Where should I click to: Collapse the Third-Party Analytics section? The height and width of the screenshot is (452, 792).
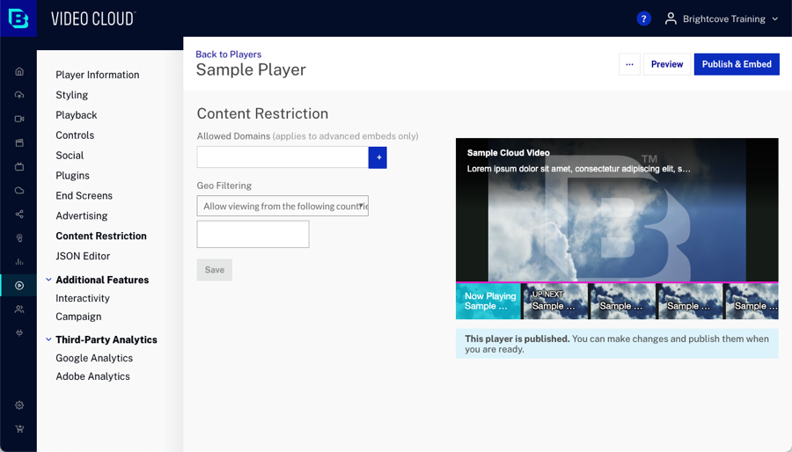pyautogui.click(x=48, y=339)
